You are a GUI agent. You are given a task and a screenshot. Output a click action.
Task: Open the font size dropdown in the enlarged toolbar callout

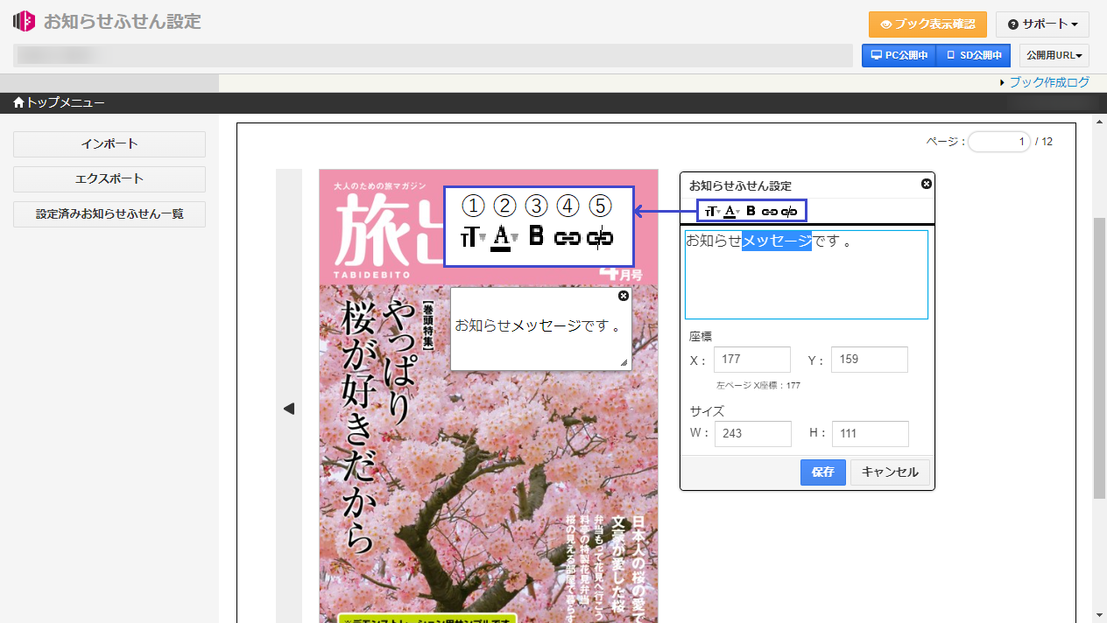pyautogui.click(x=472, y=236)
